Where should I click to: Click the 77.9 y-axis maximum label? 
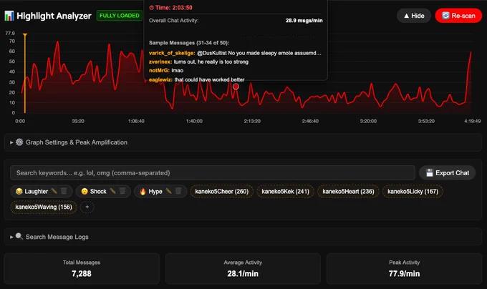[x=10, y=33]
